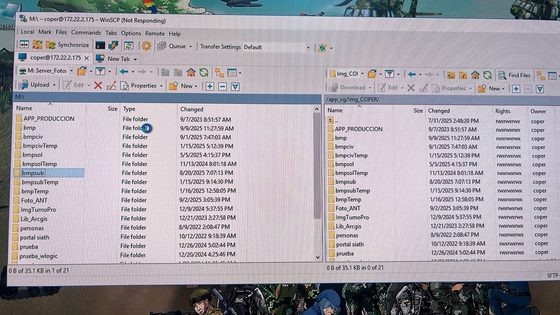Open WinSCP Preferences gear icon
560x315 pixels.
pos(146,45)
